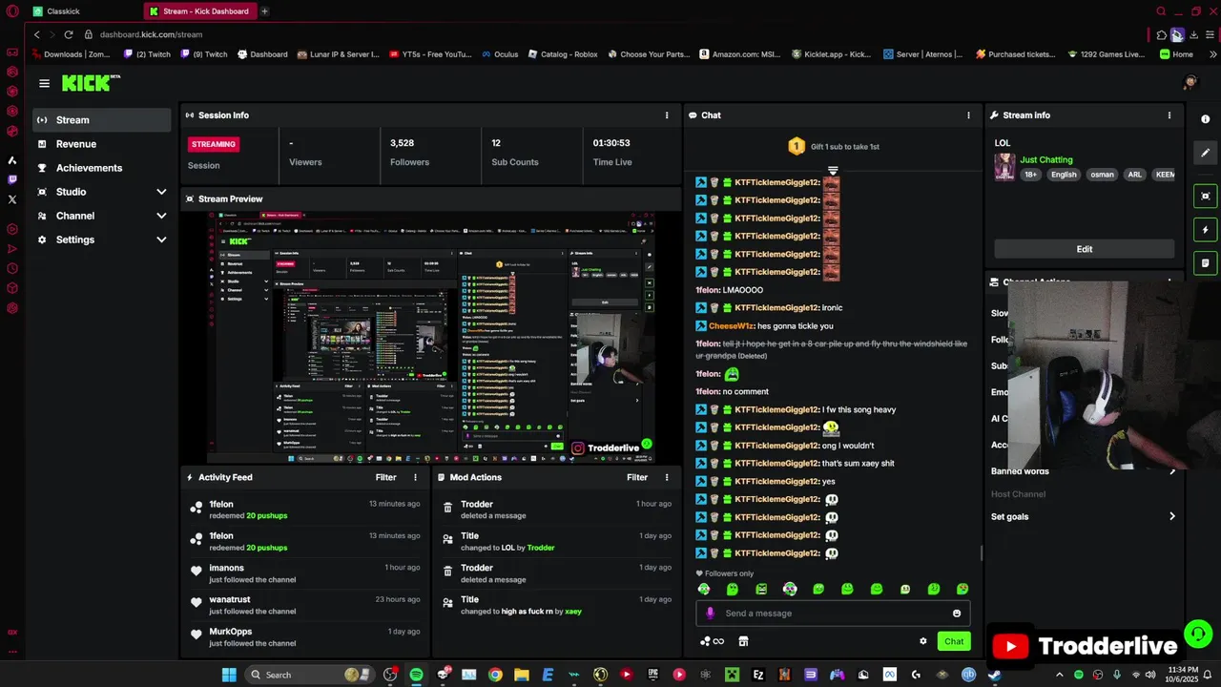Image resolution: width=1221 pixels, height=687 pixels.
Task: Open the emoji picker in the chat input
Action: click(957, 614)
